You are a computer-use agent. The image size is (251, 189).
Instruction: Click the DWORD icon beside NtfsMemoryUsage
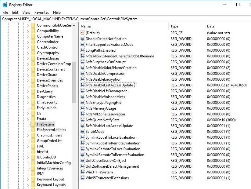pyautogui.click(x=83, y=108)
